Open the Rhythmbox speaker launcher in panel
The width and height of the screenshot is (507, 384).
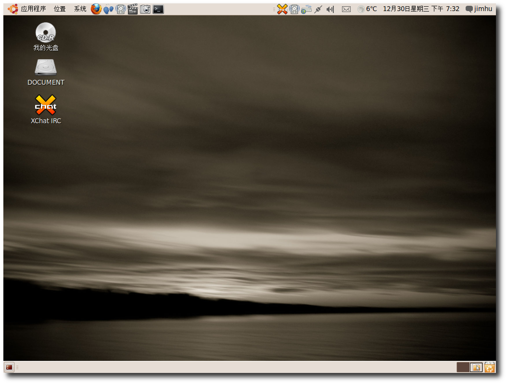point(121,9)
